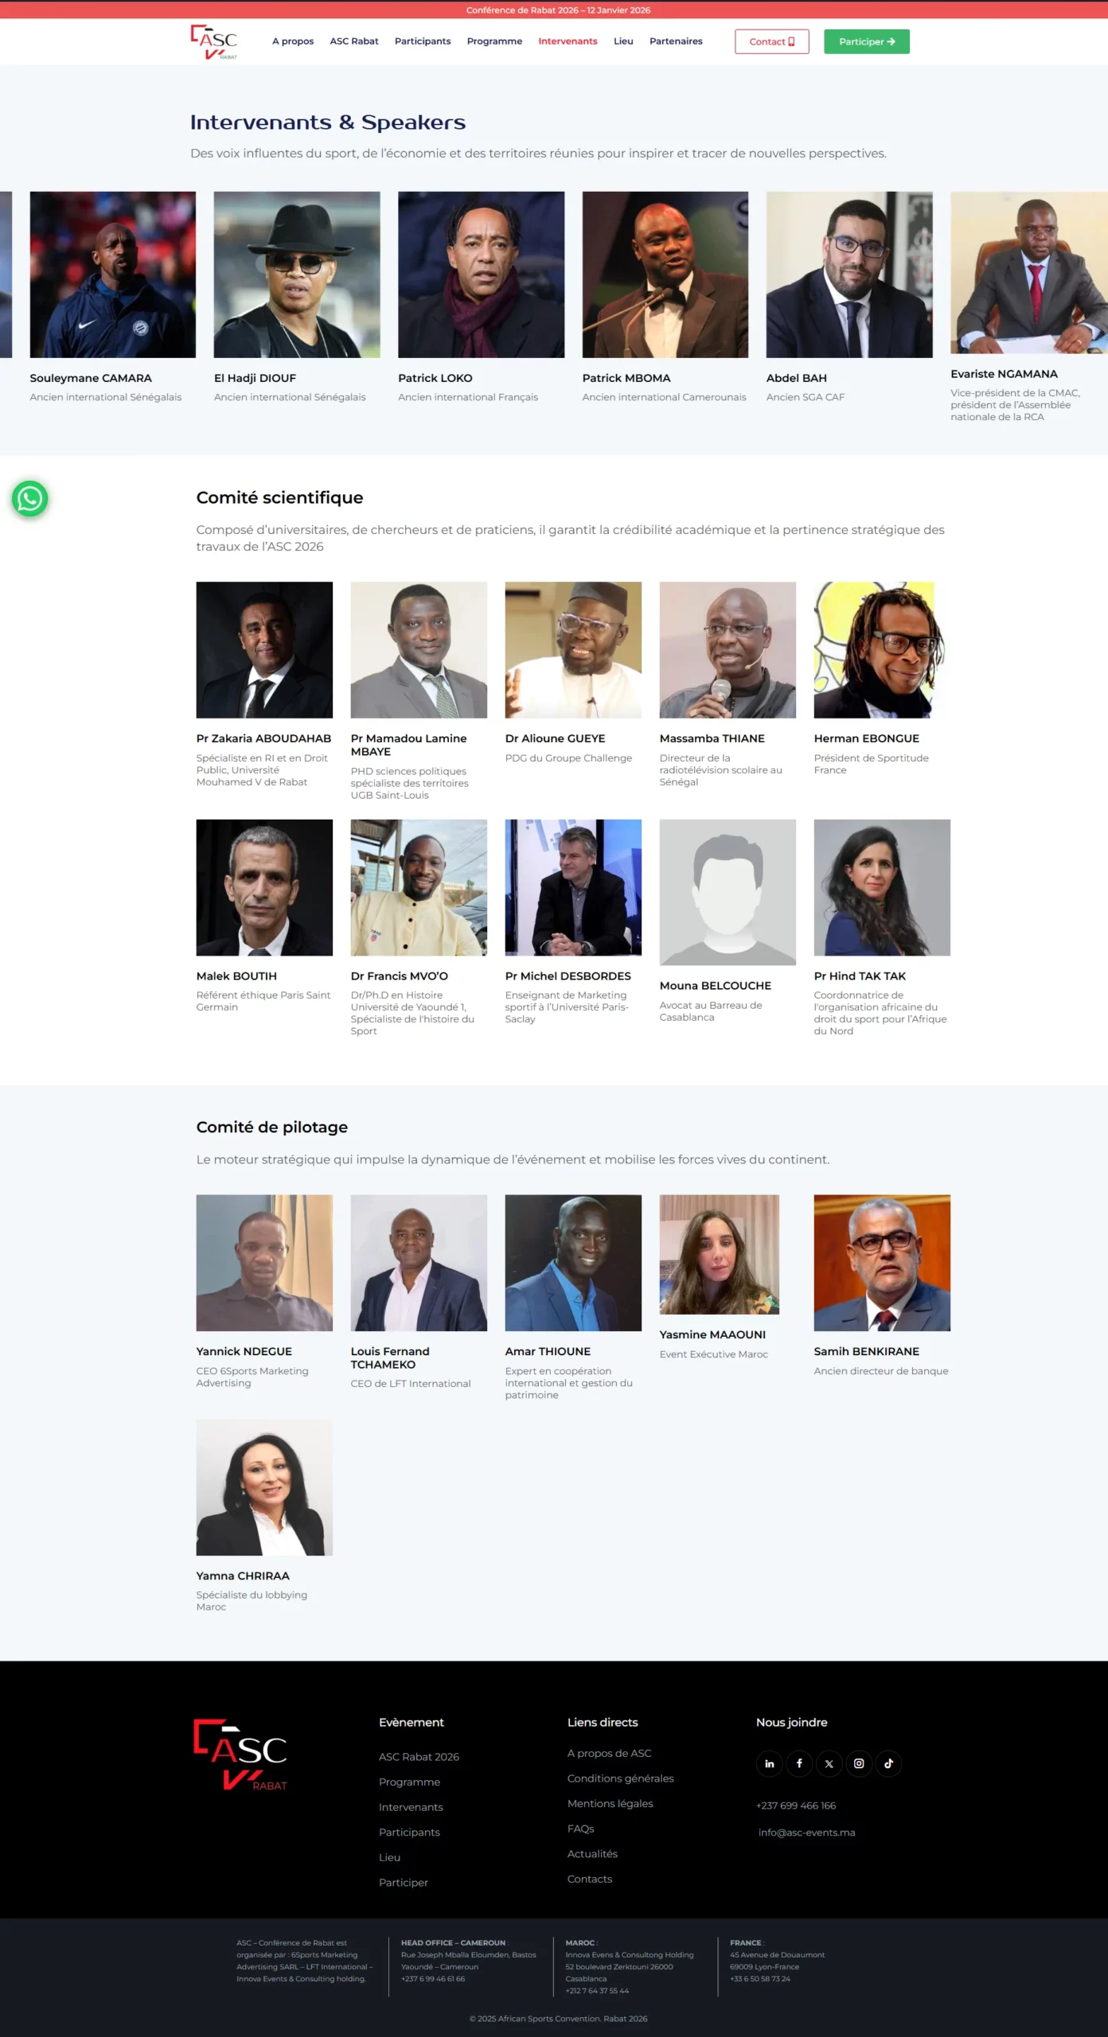The width and height of the screenshot is (1108, 2037).
Task: Click Pr Hind TAK TAK's portrait
Action: point(881,887)
